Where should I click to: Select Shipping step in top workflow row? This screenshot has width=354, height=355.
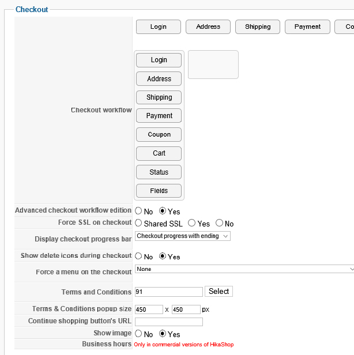click(258, 27)
